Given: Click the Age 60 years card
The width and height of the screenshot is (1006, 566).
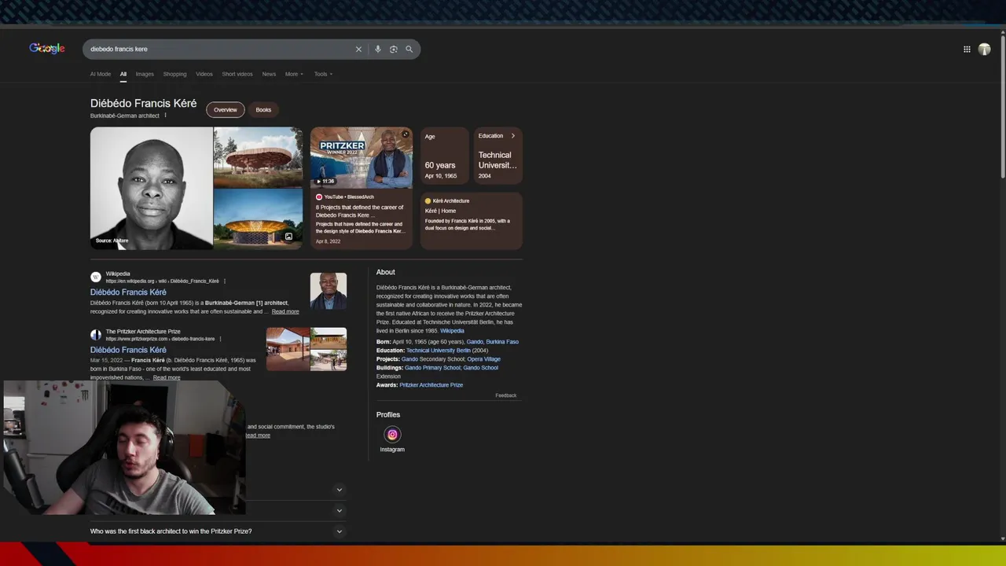Looking at the screenshot, I should [445, 156].
